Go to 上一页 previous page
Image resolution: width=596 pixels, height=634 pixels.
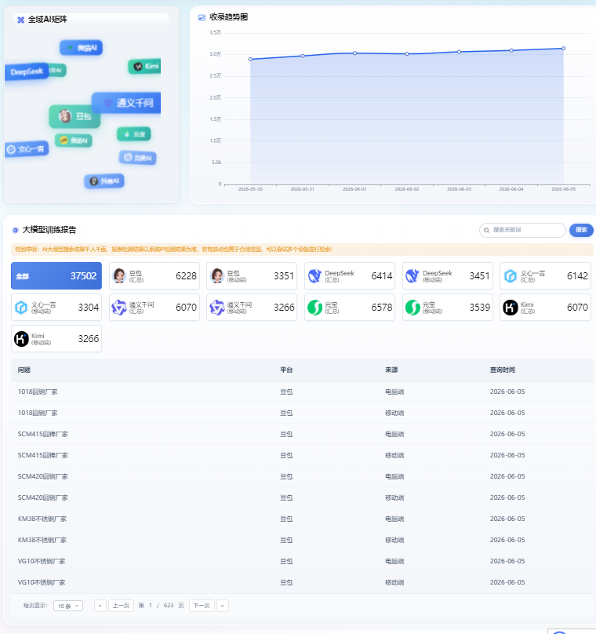tap(121, 606)
